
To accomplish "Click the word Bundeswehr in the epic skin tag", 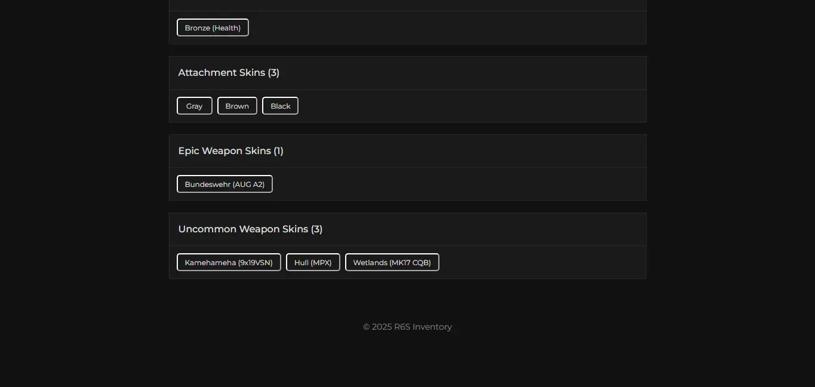I will [208, 184].
